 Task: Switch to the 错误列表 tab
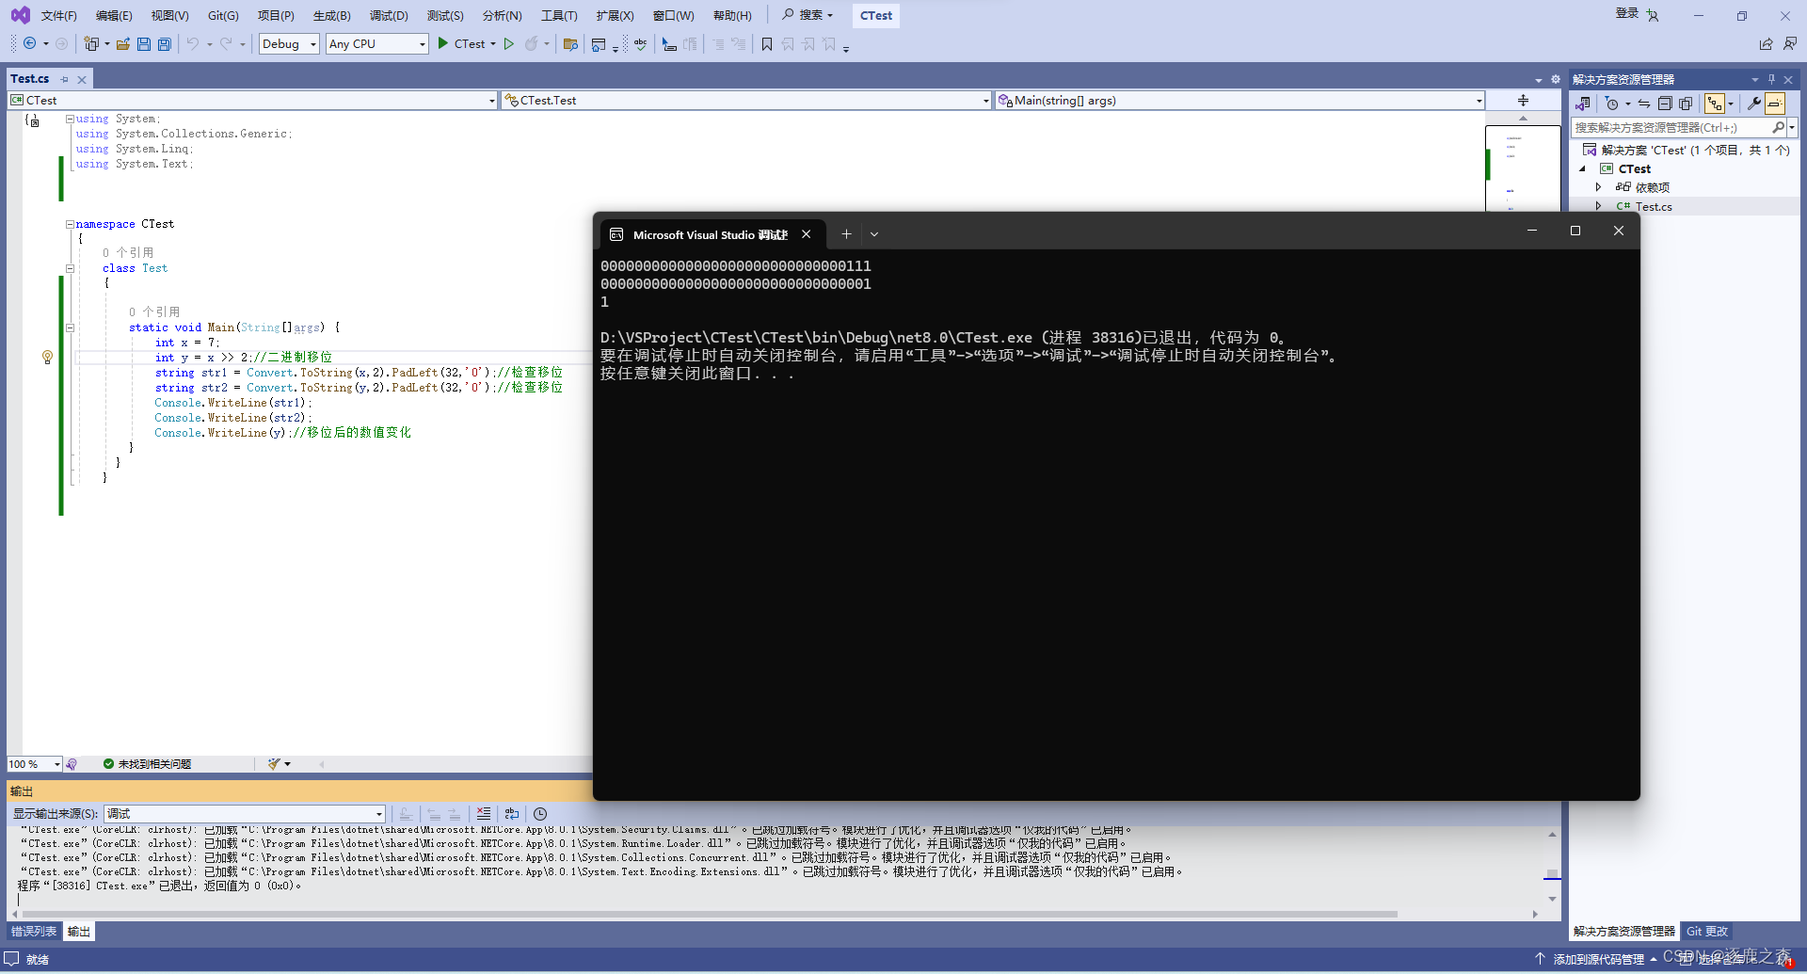34,932
